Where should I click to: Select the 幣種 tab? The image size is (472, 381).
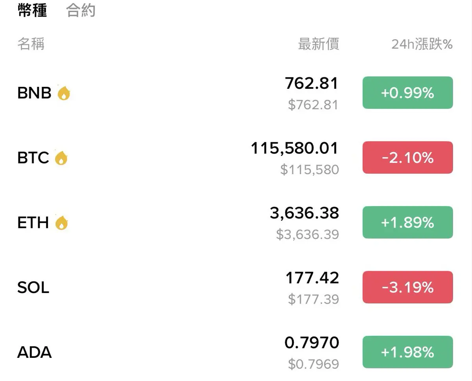coord(32,10)
